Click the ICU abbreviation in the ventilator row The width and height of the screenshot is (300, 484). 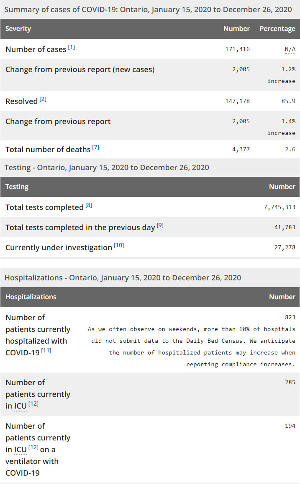tap(21, 450)
